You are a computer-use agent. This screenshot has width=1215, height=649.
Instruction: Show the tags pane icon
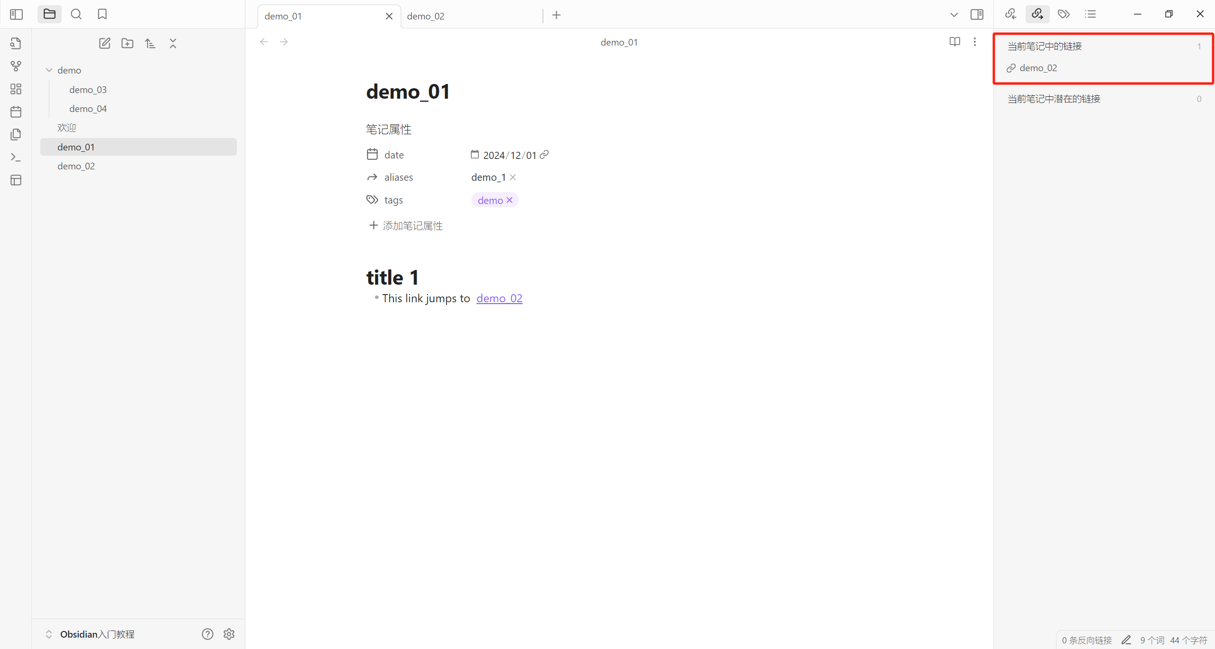(1064, 14)
